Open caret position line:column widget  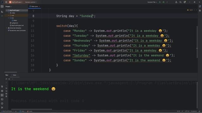[178, 111]
